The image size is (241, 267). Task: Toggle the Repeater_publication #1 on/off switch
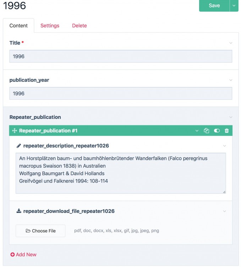click(x=217, y=131)
